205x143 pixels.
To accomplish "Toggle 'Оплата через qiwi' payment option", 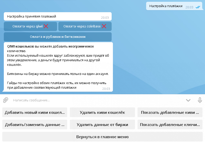I will click(x=30, y=26).
